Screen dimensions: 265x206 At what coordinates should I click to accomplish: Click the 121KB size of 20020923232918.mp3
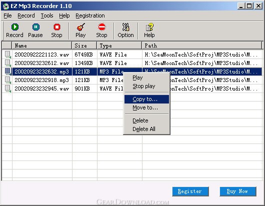click(82, 80)
